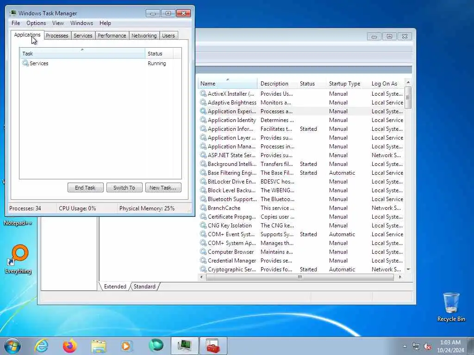The width and height of the screenshot is (474, 355).
Task: Open Task Manager's Windows menu
Action: [81, 23]
